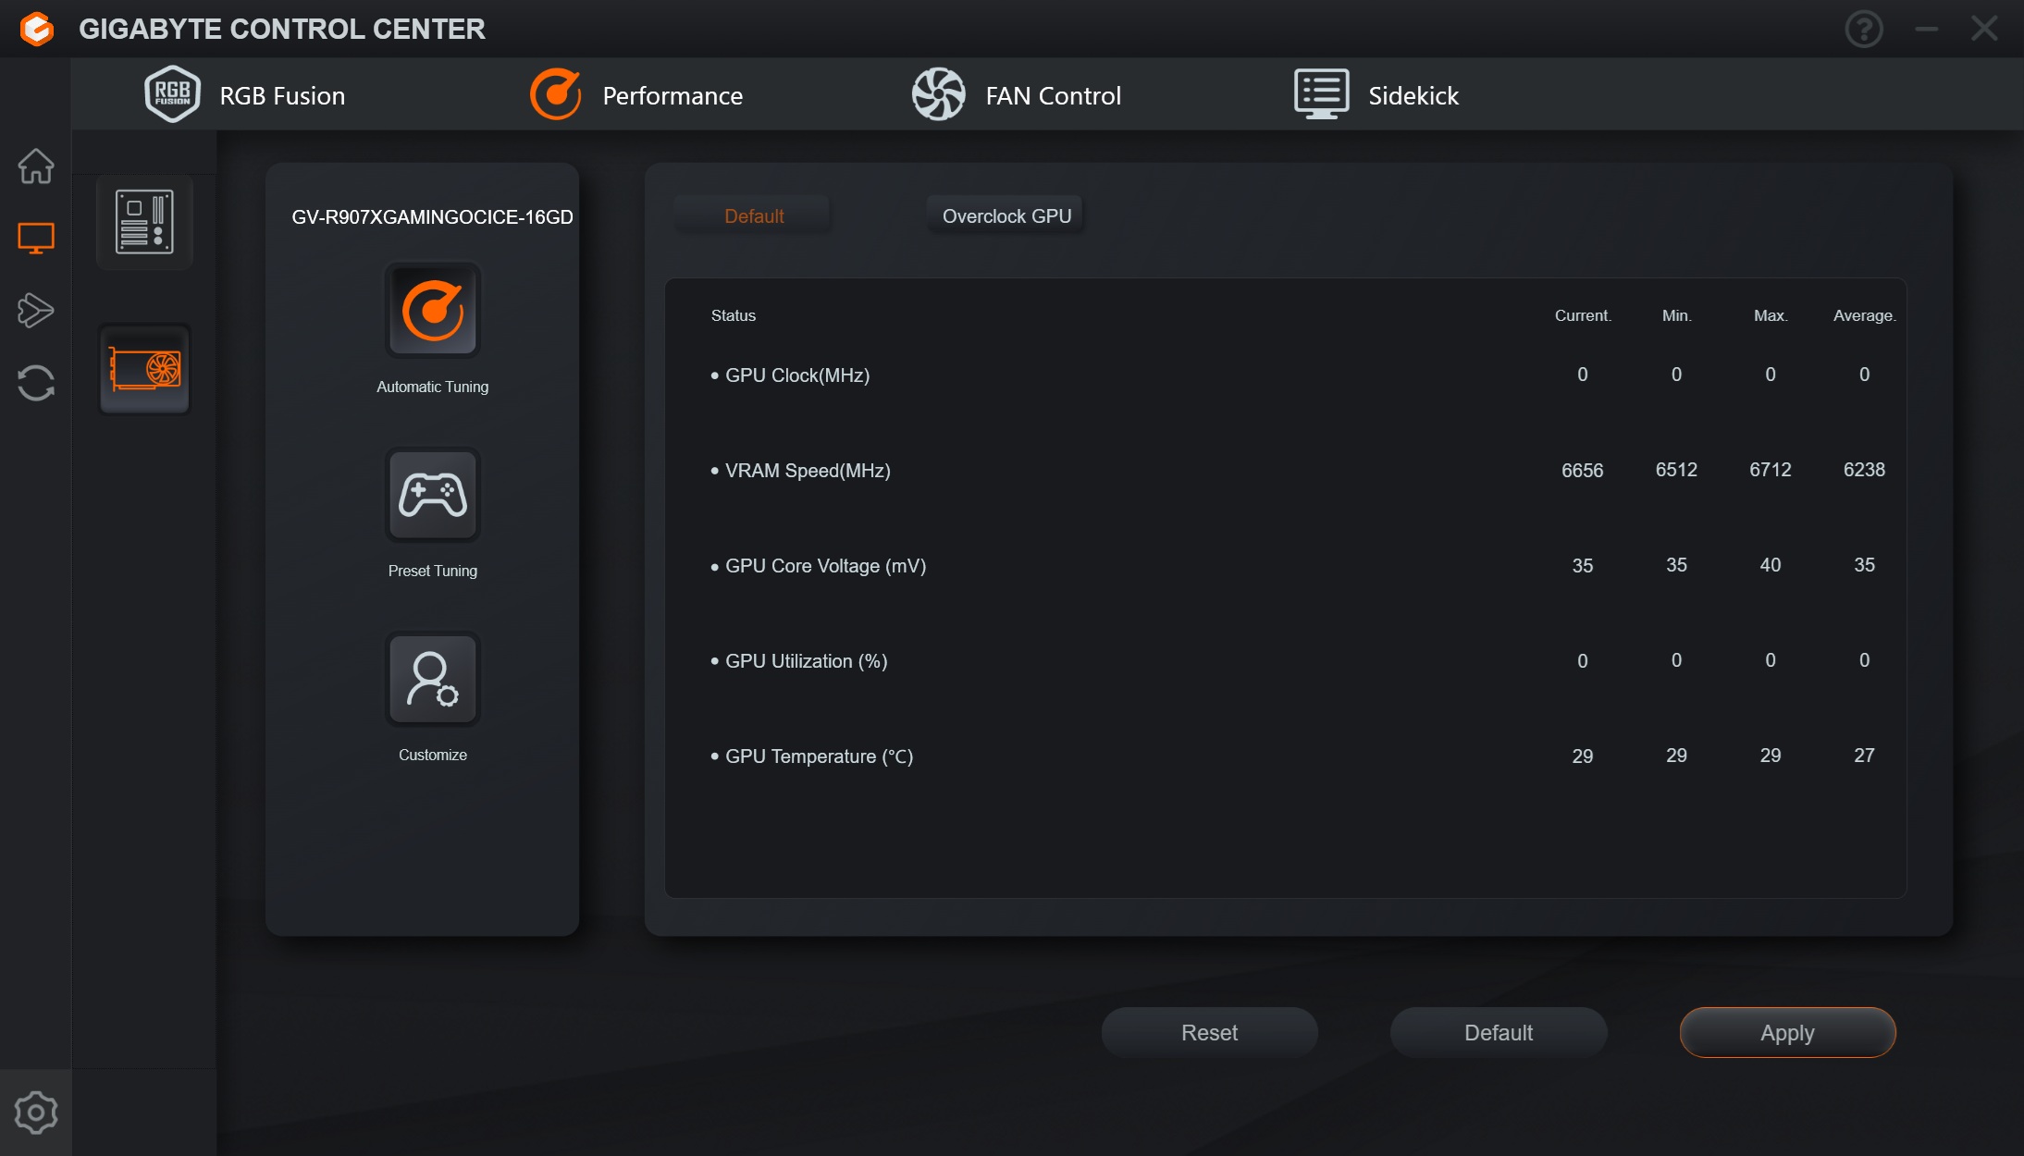The height and width of the screenshot is (1156, 2024).
Task: Click the paper-plane sidebar icon
Action: coord(36,311)
